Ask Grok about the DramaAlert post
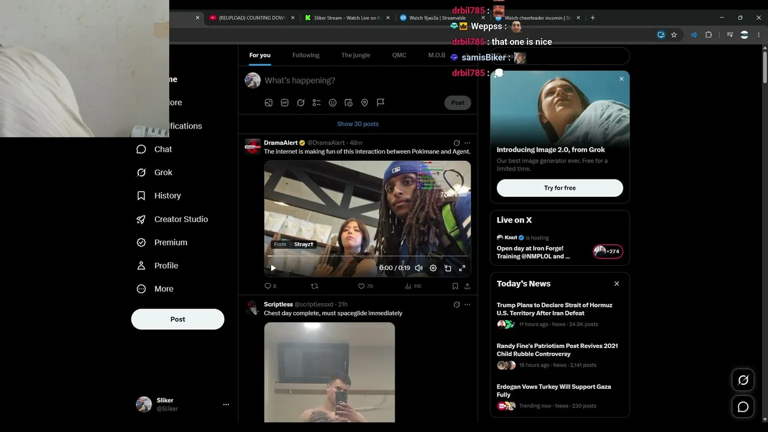 tap(457, 143)
